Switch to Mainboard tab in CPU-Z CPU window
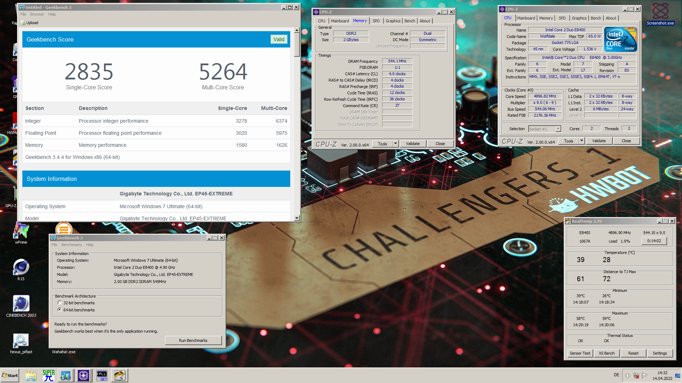The height and width of the screenshot is (383, 682). coord(526,18)
